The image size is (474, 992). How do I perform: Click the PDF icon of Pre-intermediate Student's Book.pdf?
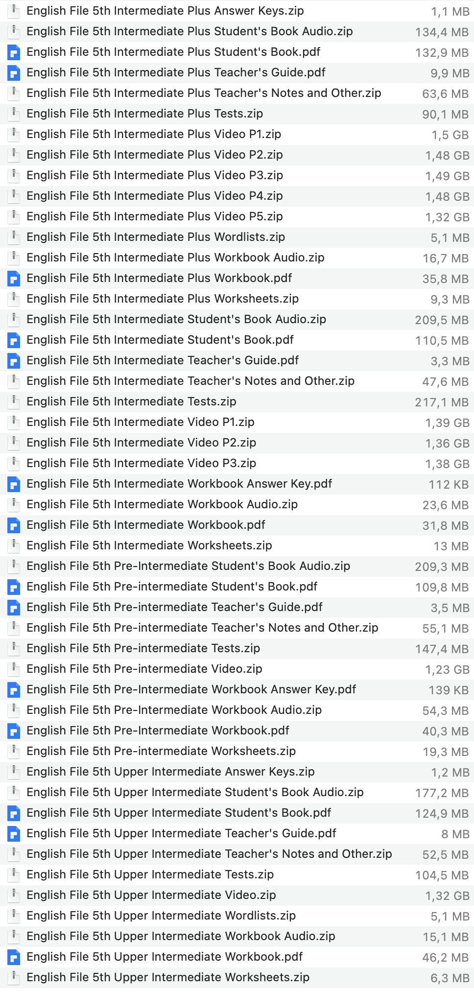tap(14, 587)
